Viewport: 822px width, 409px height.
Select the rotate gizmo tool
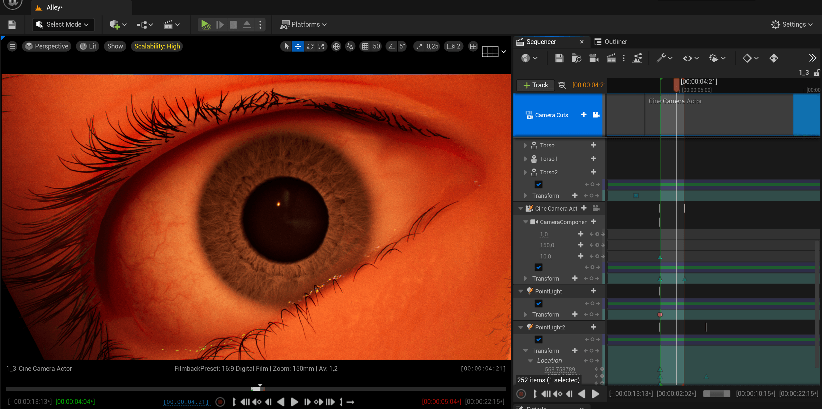click(310, 46)
